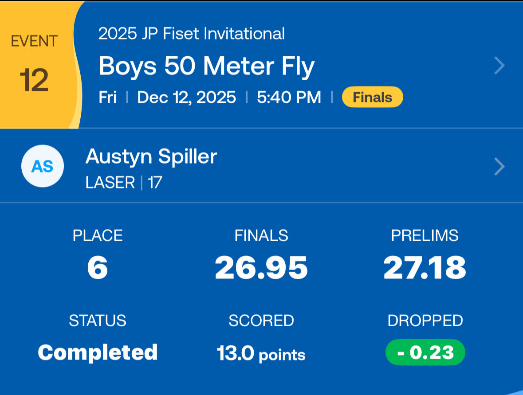
Task: Open the Boys 50 Meter Fly title
Action: [206, 66]
